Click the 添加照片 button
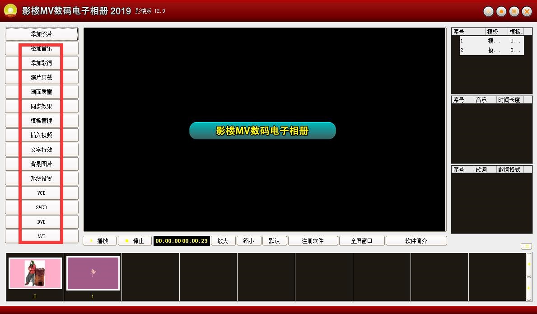Screen dimensions: 537x314 pos(42,34)
